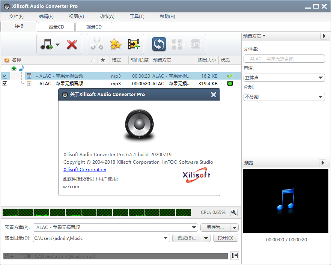The height and width of the screenshot is (265, 331).
Task: Click green check status of 16.2 KB row
Action: coord(230,75)
